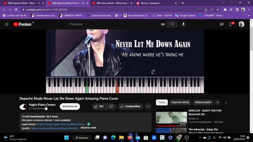Open Microsoft Edge from taskbar

[x=113, y=138]
